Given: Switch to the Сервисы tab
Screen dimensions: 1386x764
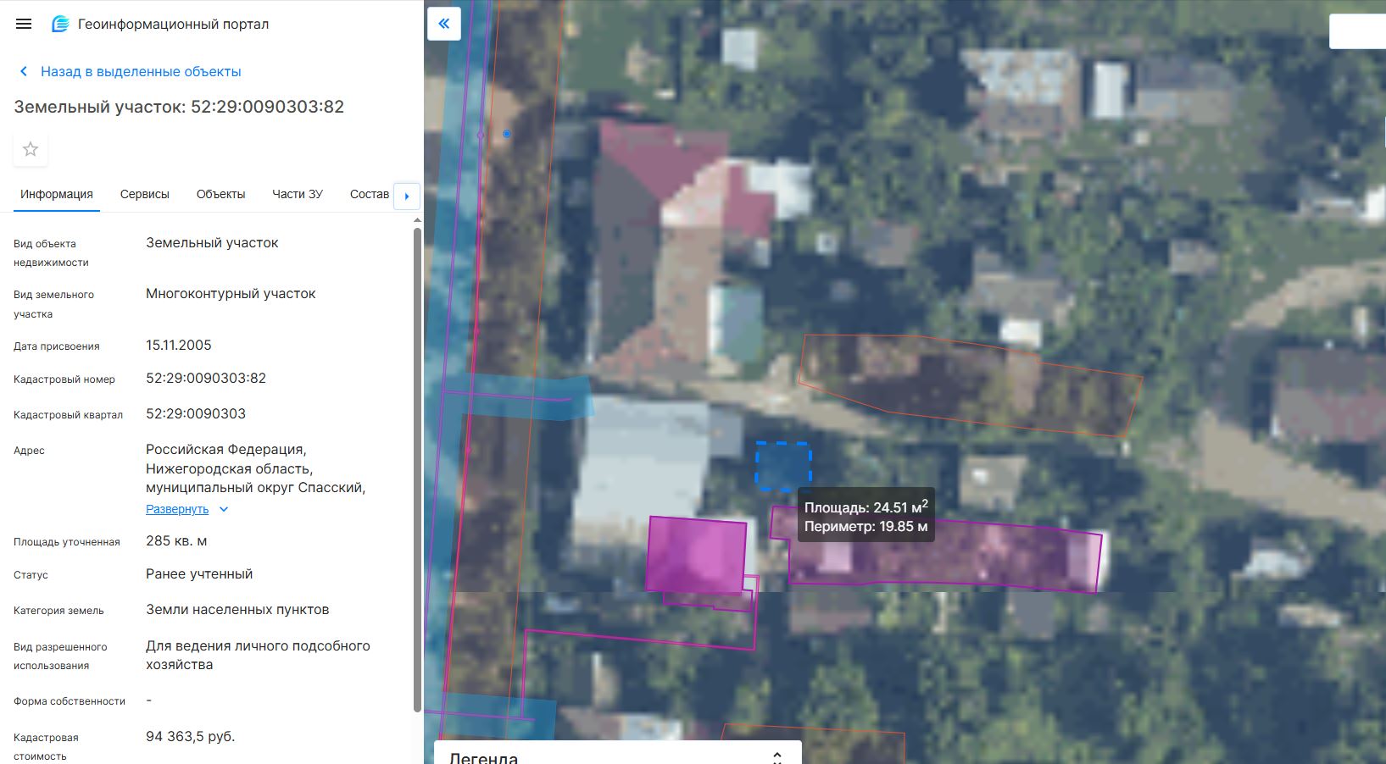Looking at the screenshot, I should coord(145,194).
